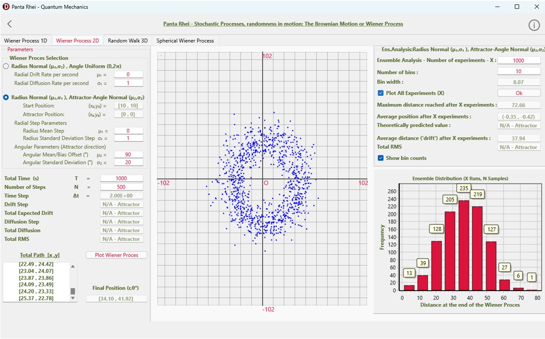
Task: Edit Radial Diffusion Rate σ₁ field
Action: click(x=128, y=83)
